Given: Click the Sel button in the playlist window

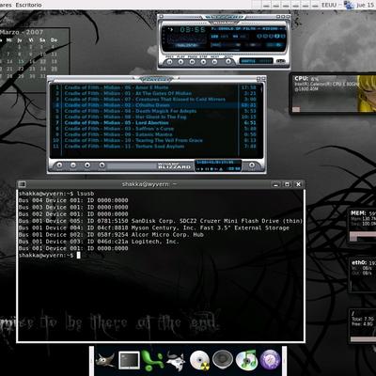Looking at the screenshot, I should pos(87,165).
